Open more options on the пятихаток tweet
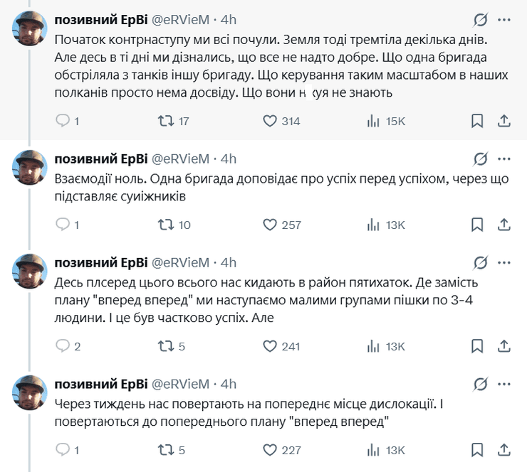 pos(504,262)
